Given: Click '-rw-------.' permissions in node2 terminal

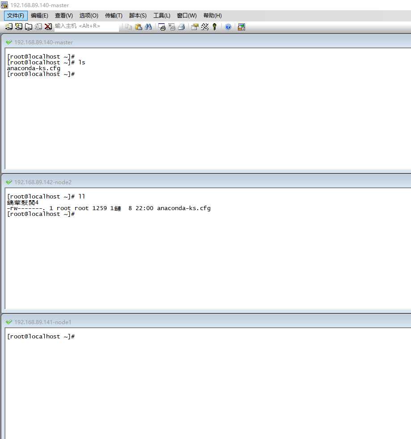Looking at the screenshot, I should tap(26, 208).
